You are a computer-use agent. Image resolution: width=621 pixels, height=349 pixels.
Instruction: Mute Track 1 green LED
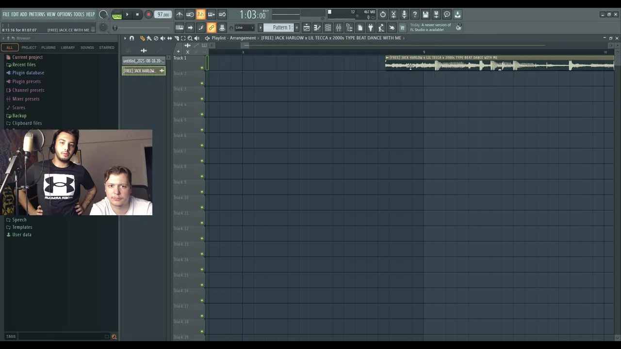point(202,68)
